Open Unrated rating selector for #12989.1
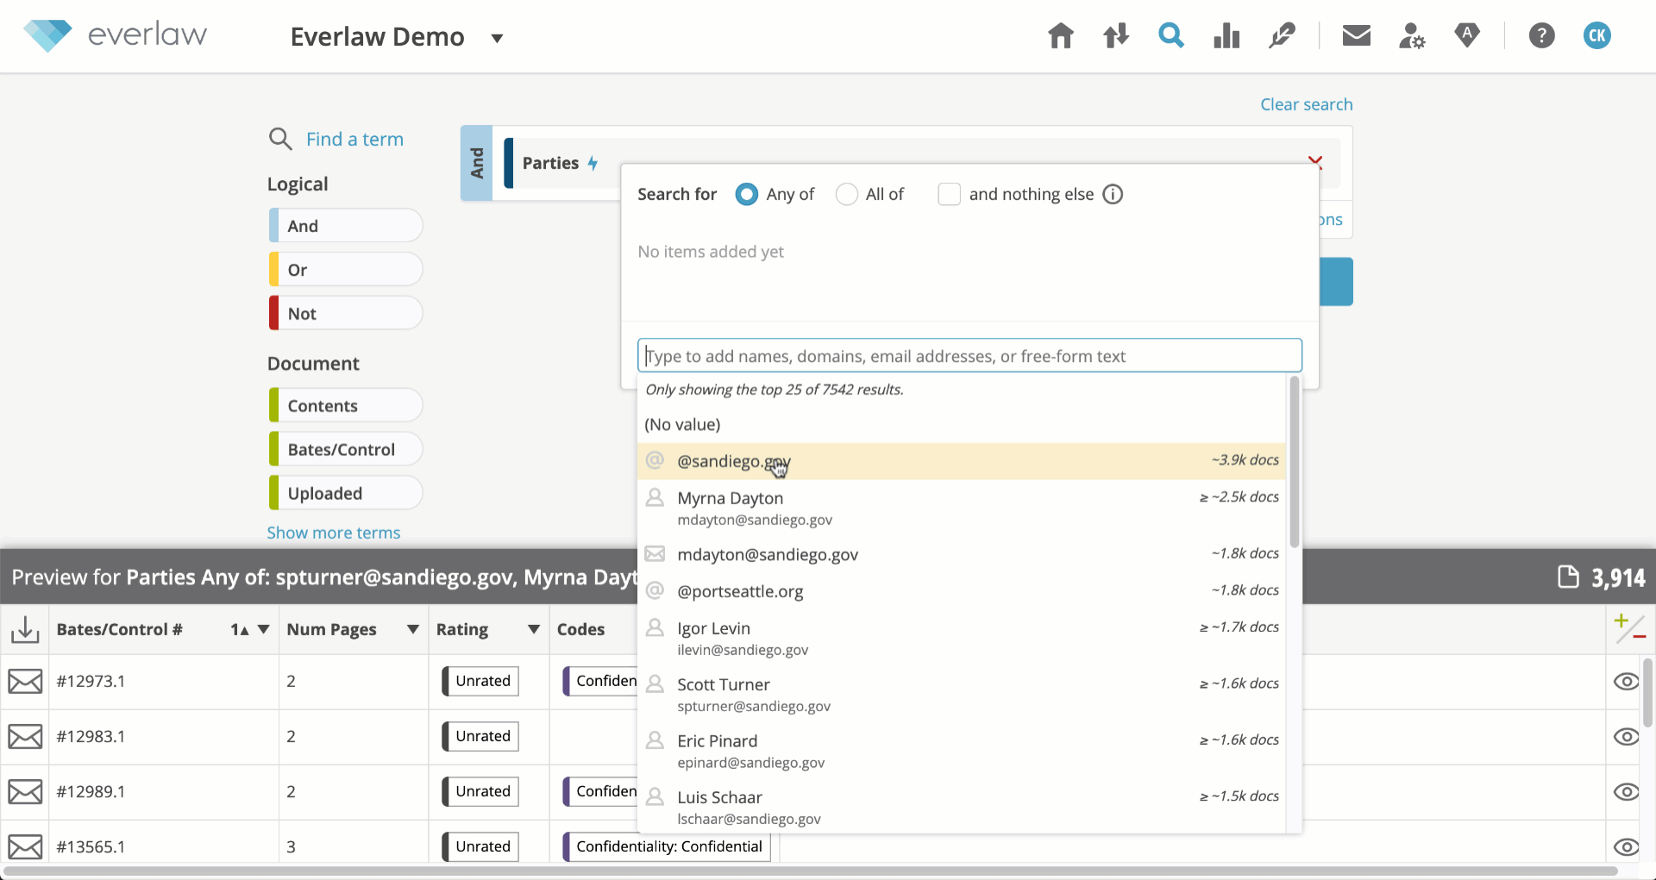1656x880 pixels. point(480,791)
